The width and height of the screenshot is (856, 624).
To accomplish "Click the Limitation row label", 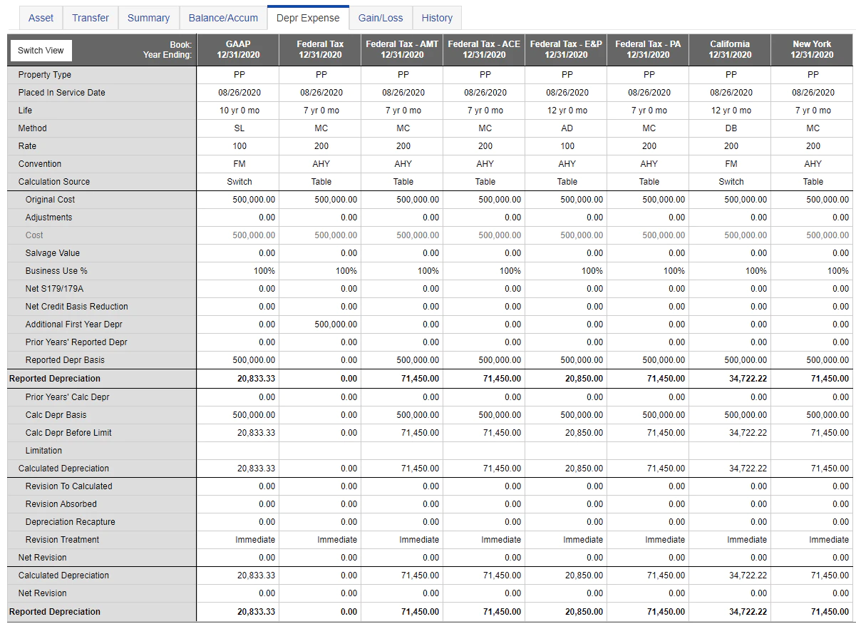I will (43, 451).
